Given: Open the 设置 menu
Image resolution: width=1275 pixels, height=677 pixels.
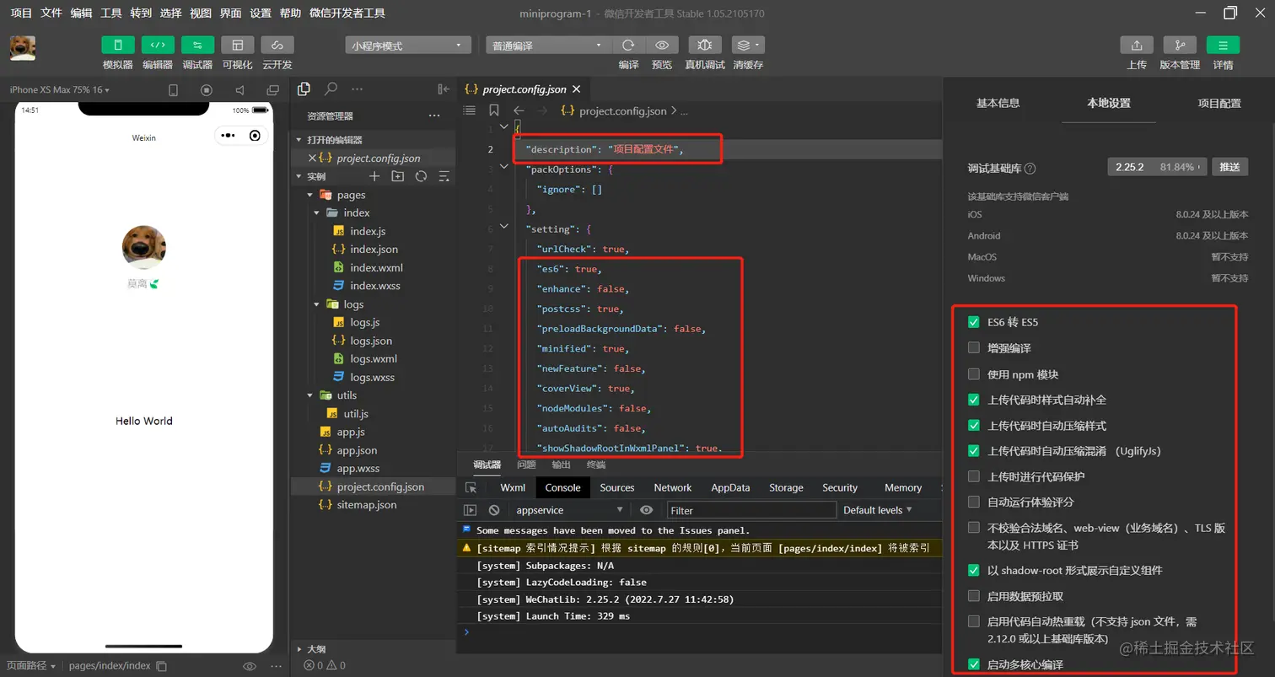Looking at the screenshot, I should (261, 13).
